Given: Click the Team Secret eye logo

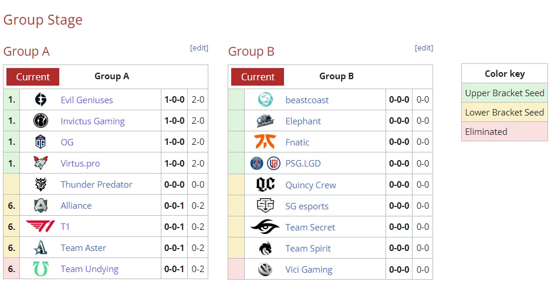Looking at the screenshot, I should [x=265, y=227].
